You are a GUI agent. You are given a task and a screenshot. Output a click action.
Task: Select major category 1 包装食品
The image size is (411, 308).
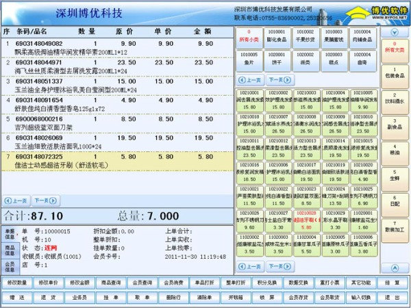pyautogui.click(x=395, y=77)
